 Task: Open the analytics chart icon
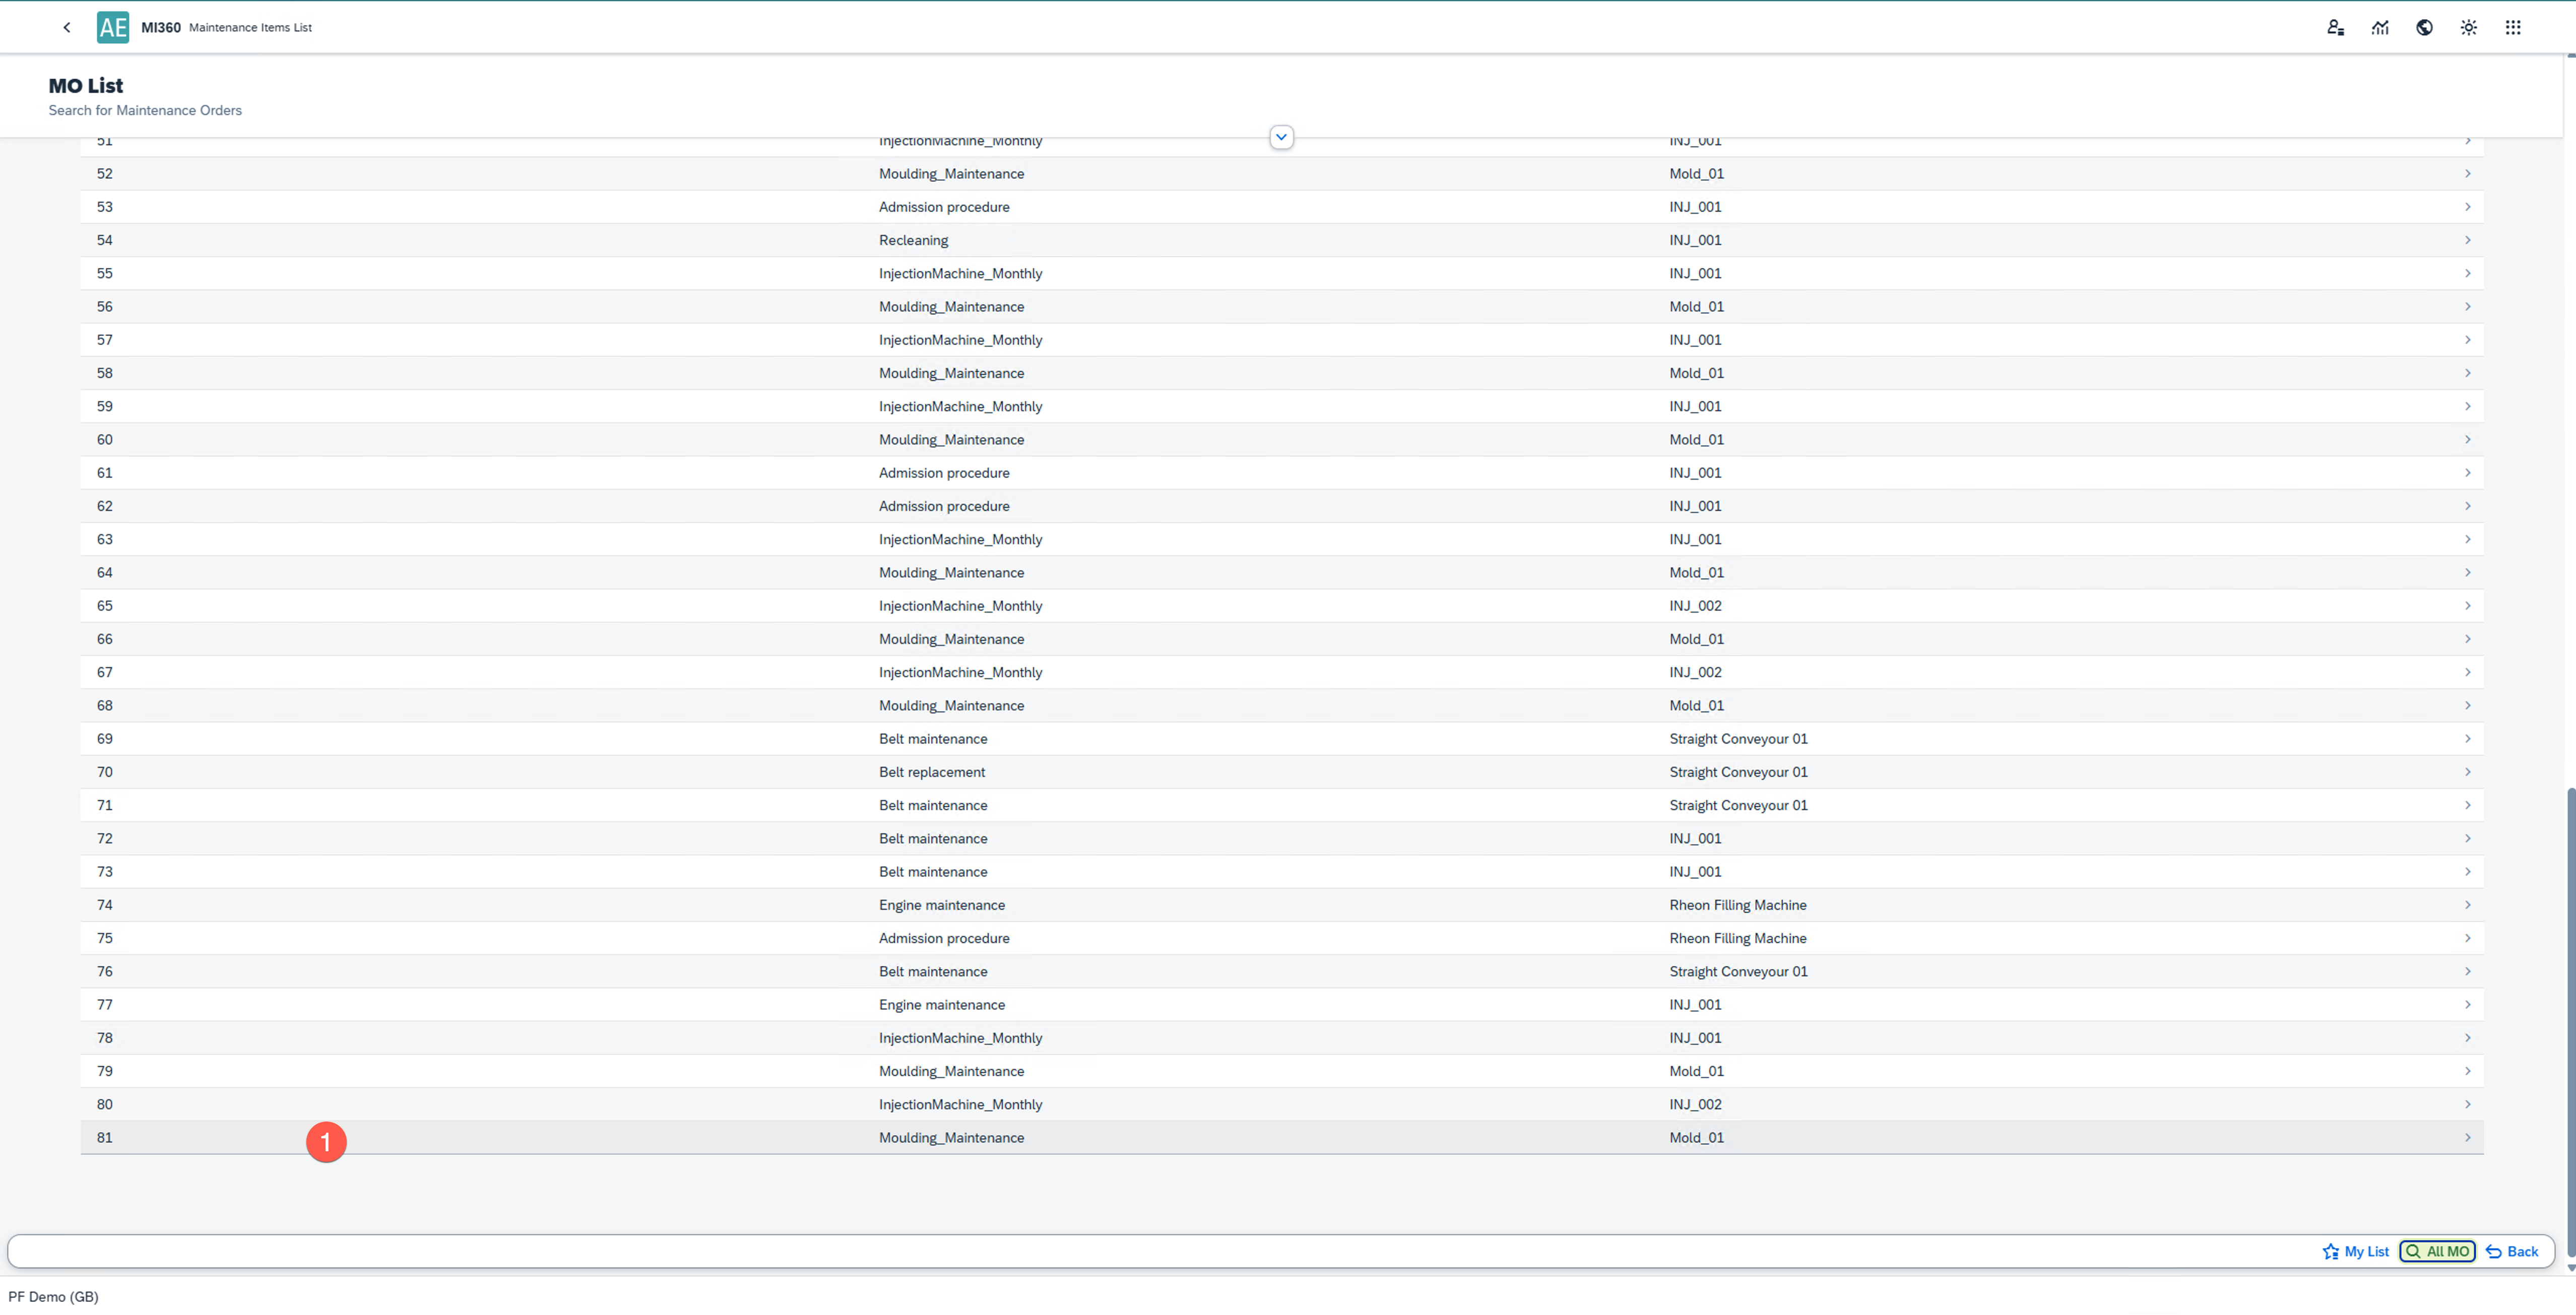[2380, 28]
